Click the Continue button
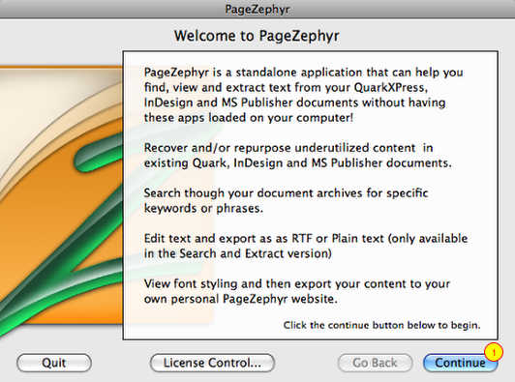The width and height of the screenshot is (515, 382). point(461,363)
